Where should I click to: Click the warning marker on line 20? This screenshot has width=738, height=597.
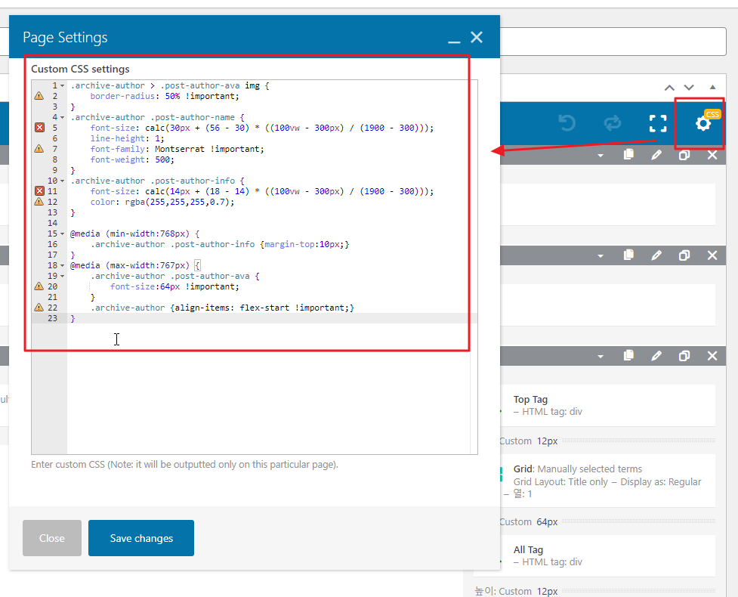39,286
